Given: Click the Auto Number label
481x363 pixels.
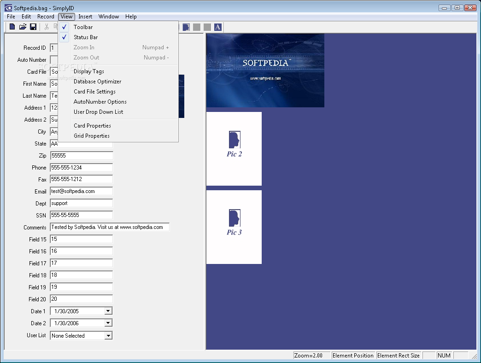Looking at the screenshot, I should click(x=32, y=60).
